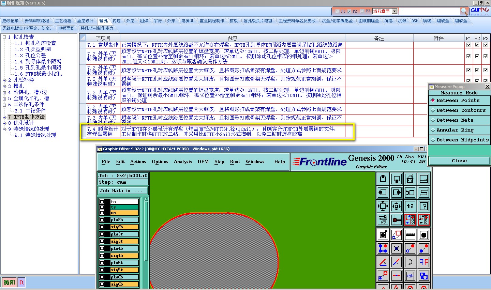491x290 pixels.
Task: Click the ruler measure icon
Action: point(410,235)
